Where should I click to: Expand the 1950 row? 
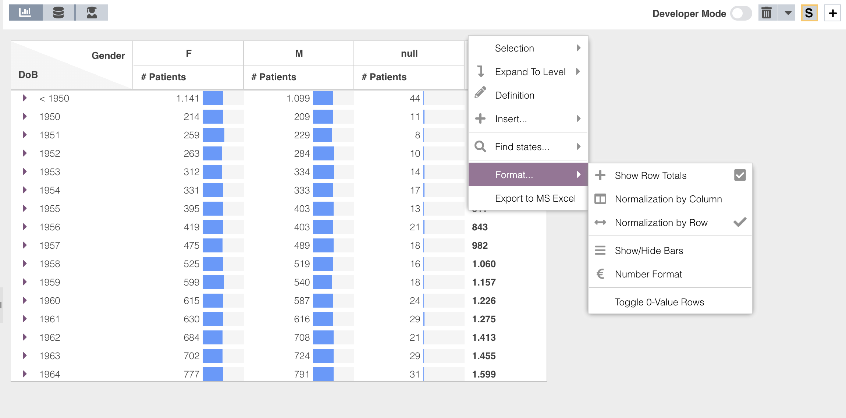click(x=25, y=117)
